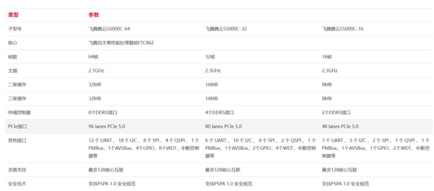This screenshot has width=434, height=191.
Task: Select the 96 lanes PCIe 5.0 cell
Action: click(x=107, y=127)
